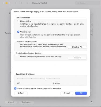Select the Click & Tap radio button
The width and height of the screenshot is (101, 107).
click(x=18, y=32)
